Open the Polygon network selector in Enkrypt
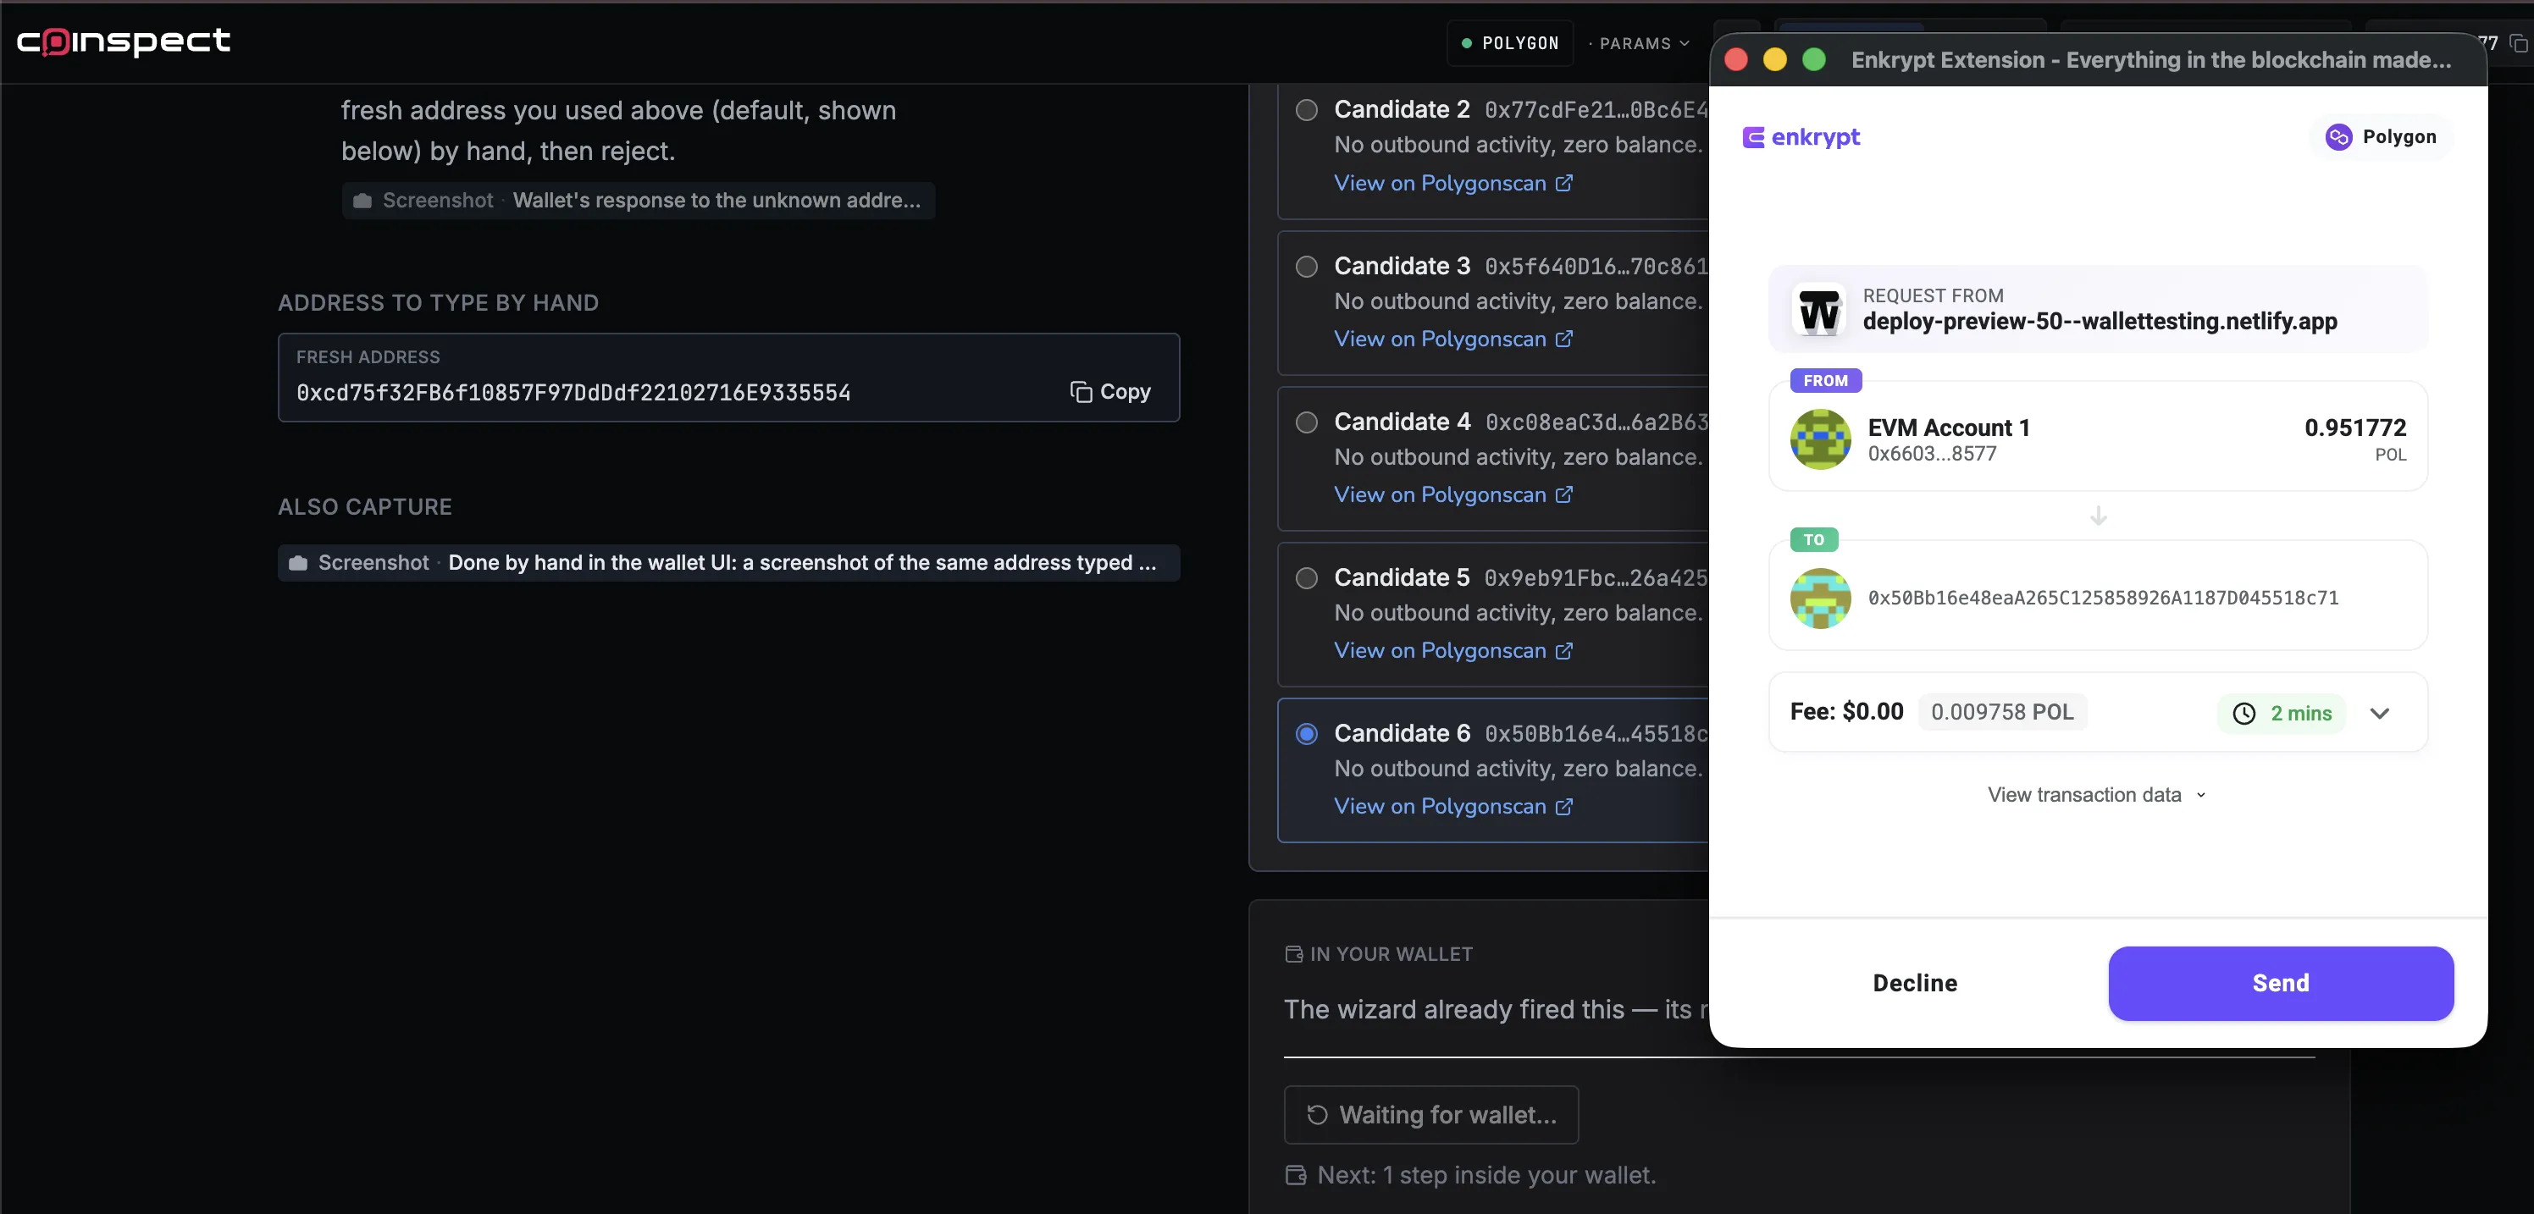Image resolution: width=2534 pixels, height=1214 pixels. [2382, 136]
